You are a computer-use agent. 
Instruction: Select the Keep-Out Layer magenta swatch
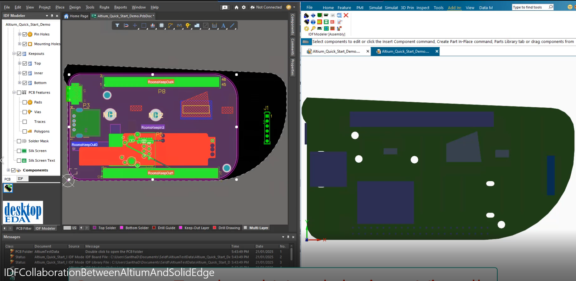pos(181,228)
